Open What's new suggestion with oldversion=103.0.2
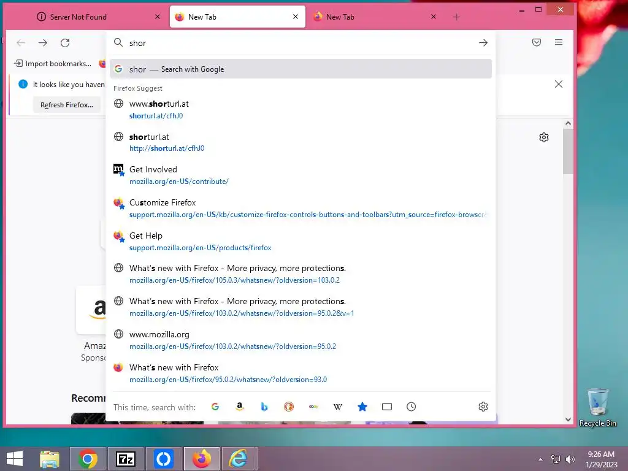The image size is (628, 471). 301,274
